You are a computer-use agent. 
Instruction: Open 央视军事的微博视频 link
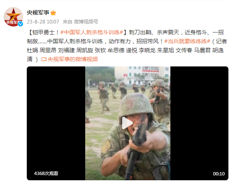tap(73, 59)
